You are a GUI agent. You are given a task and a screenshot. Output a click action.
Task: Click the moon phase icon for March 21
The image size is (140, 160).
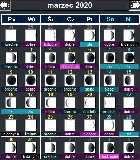coord(109,102)
